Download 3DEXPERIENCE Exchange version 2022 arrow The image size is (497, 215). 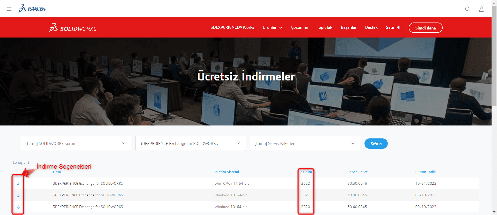pos(18,184)
